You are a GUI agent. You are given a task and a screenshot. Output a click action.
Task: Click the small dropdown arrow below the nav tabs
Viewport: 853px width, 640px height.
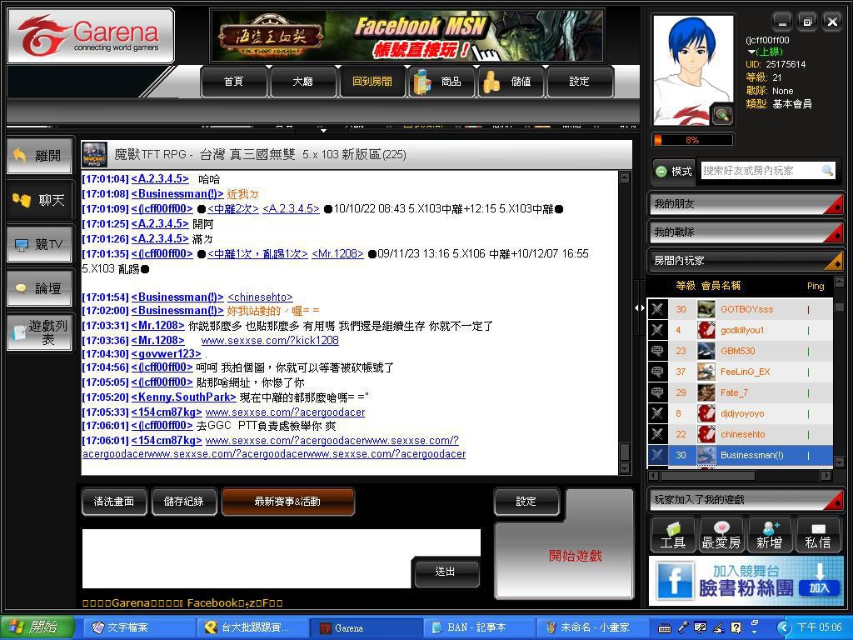(x=323, y=131)
